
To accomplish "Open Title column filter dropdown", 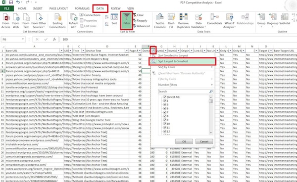I will coord(83,51).
